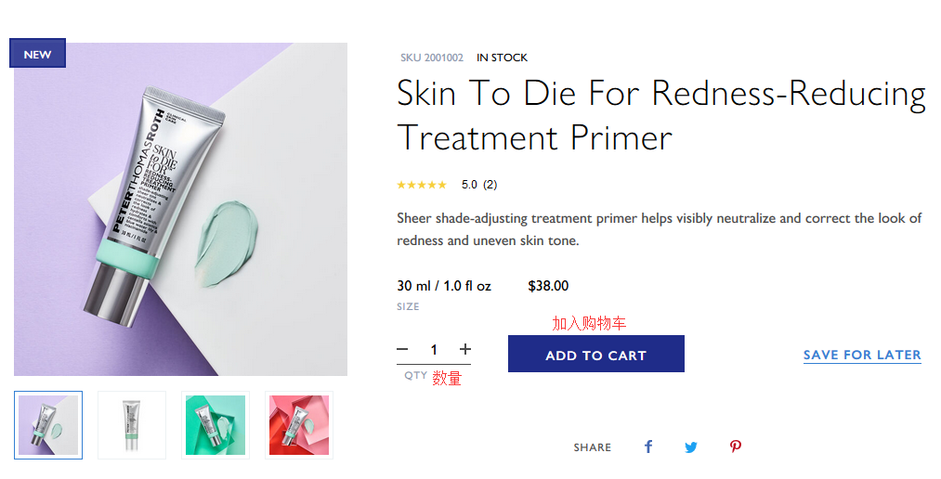Open the reviews count (2)

(x=490, y=185)
